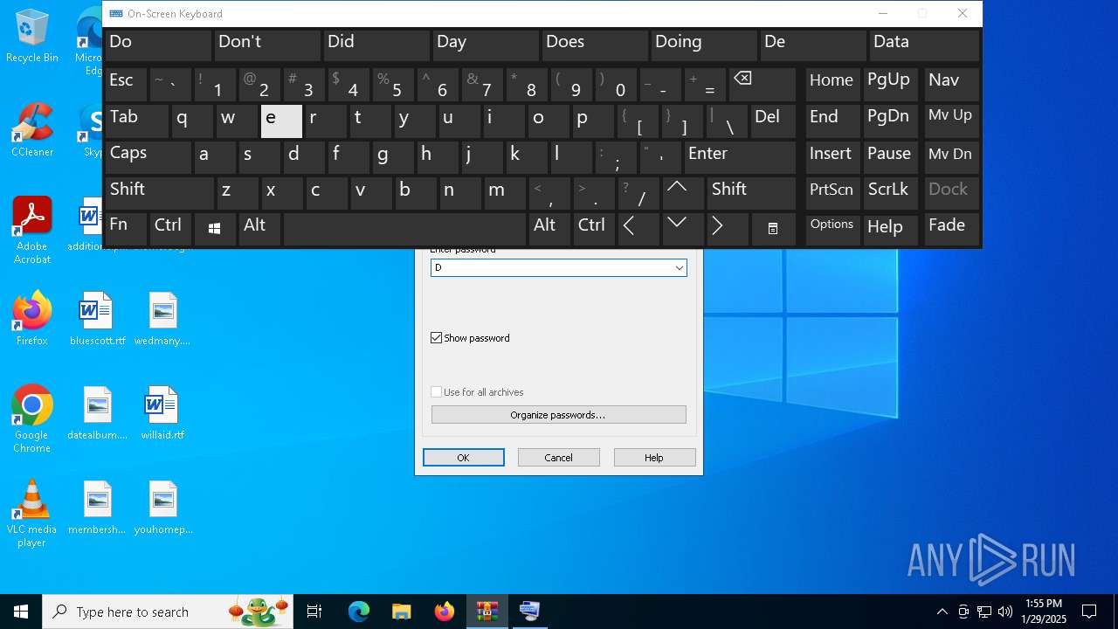Tap the right arrow key on the keyboard
1118x629 pixels.
point(728,229)
